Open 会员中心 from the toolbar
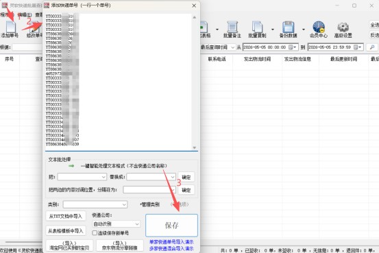 pos(319,29)
